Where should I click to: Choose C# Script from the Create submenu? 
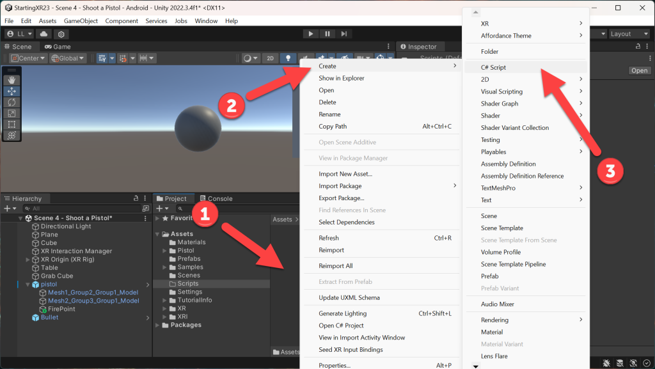click(x=526, y=67)
